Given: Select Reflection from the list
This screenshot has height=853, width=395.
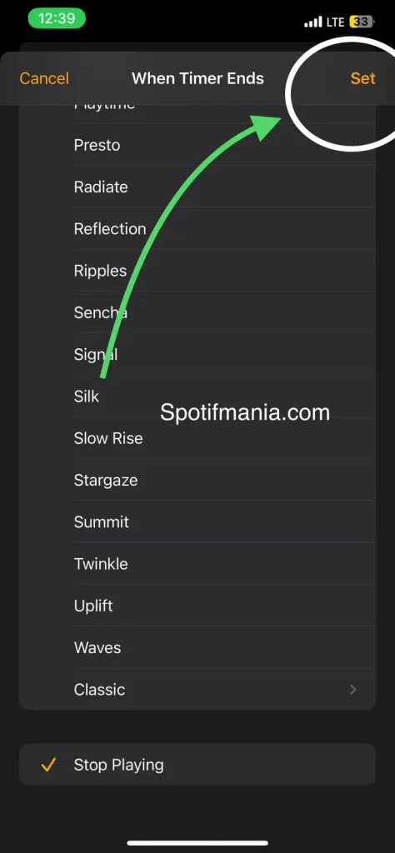Looking at the screenshot, I should click(x=197, y=228).
